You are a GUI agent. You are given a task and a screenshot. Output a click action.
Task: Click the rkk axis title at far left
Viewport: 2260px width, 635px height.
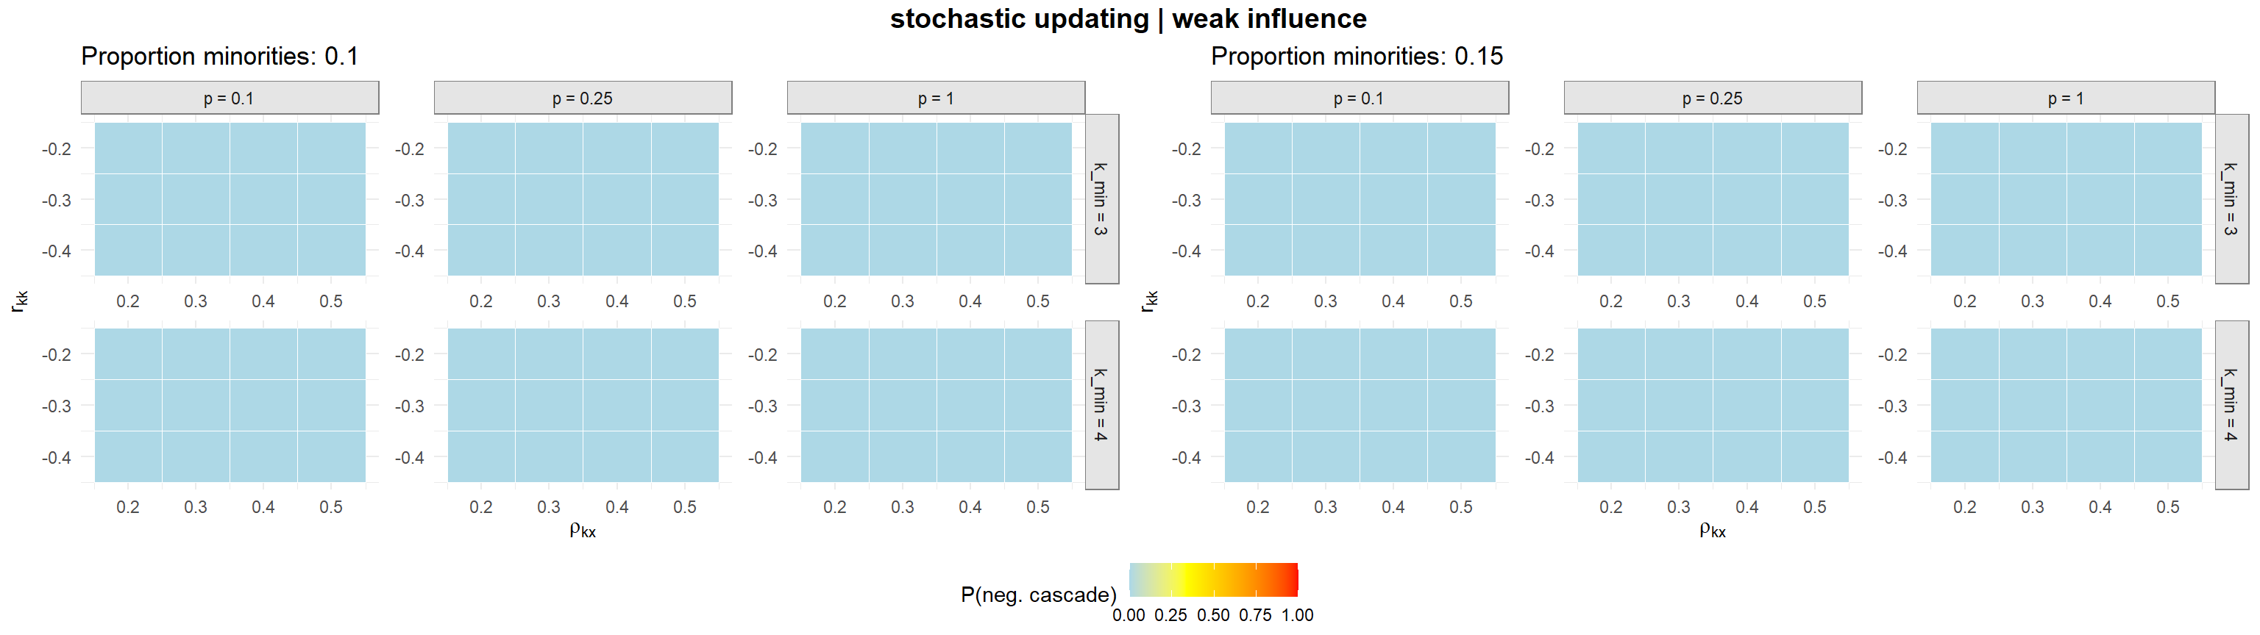click(19, 301)
